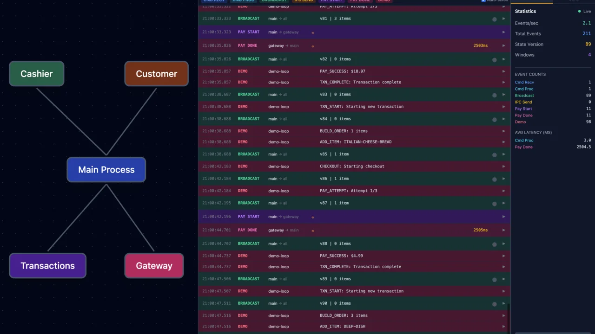
Task: Click the Gateway node
Action: [154, 265]
